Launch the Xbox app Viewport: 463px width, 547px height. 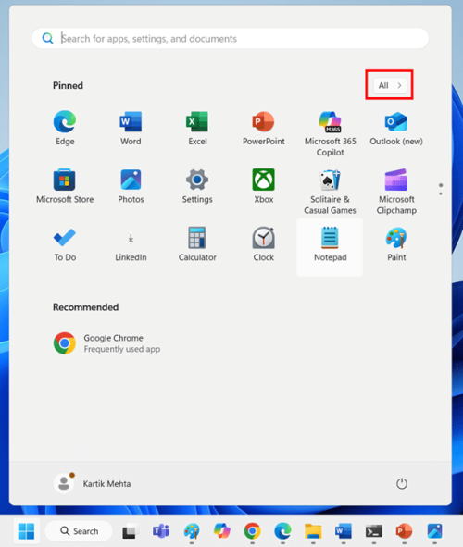263,186
